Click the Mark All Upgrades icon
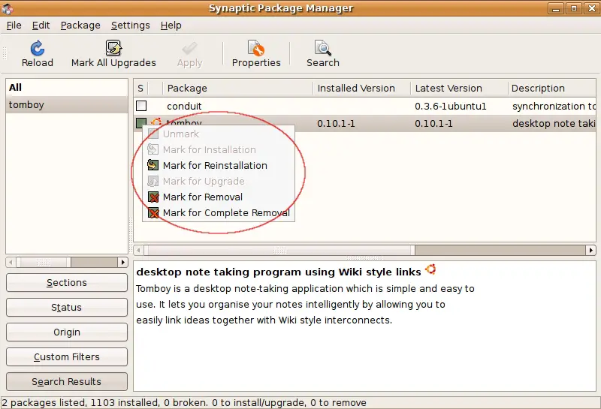The height and width of the screenshot is (409, 601). [113, 48]
